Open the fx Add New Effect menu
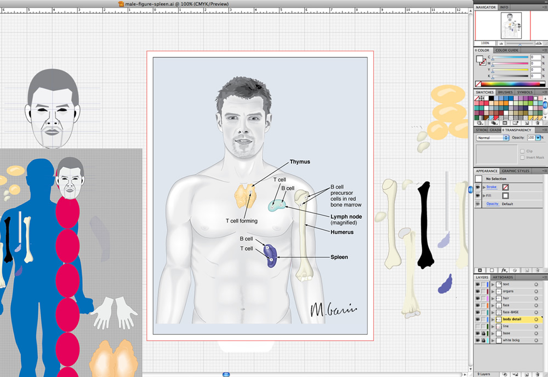This screenshot has width=548, height=377. pos(504,270)
